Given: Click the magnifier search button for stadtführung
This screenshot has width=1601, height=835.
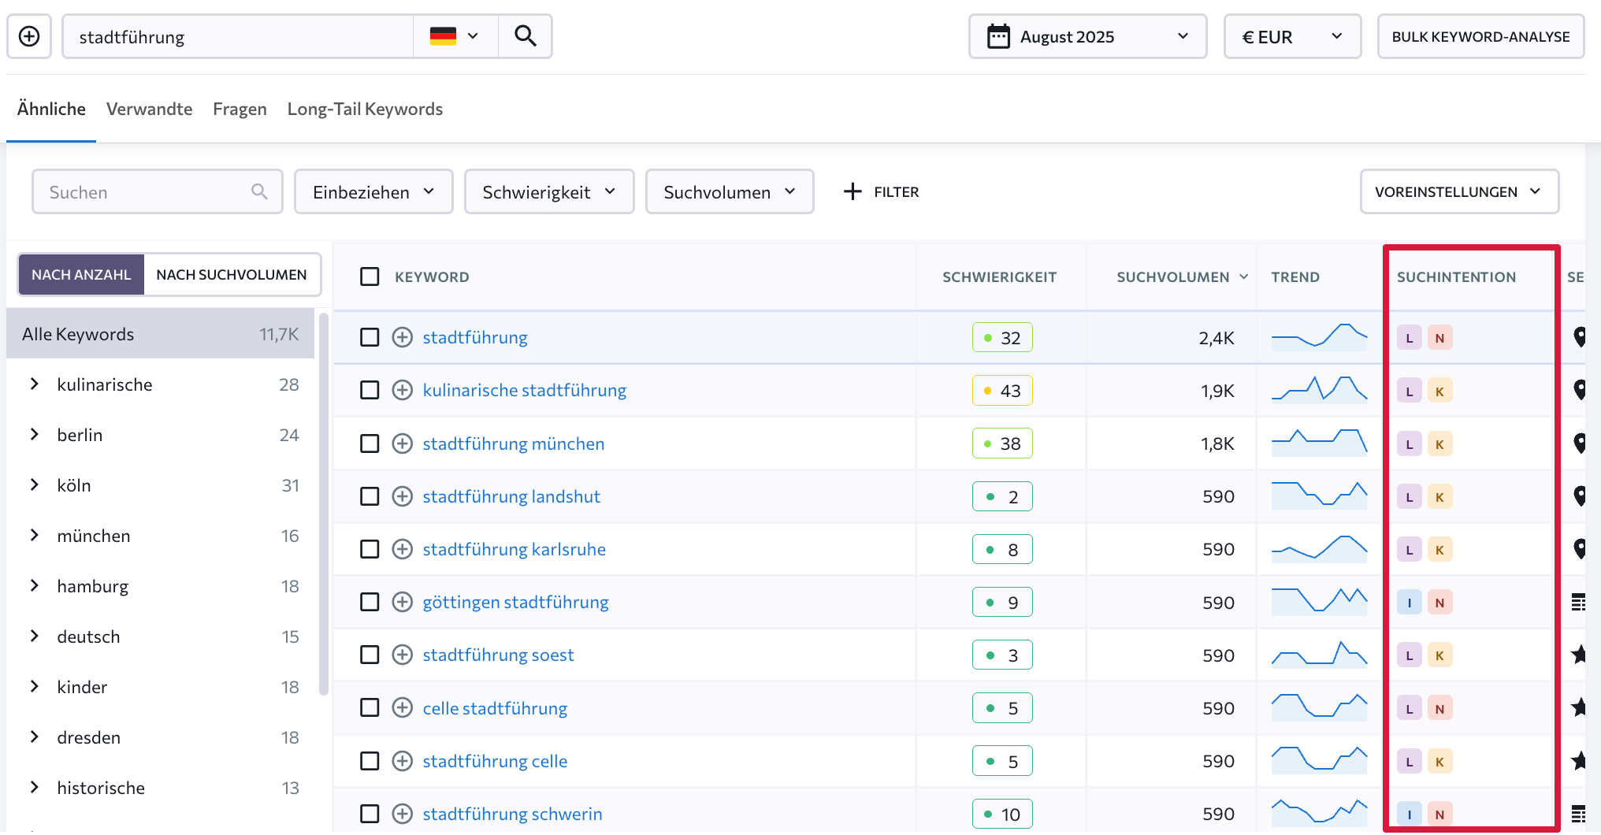Looking at the screenshot, I should pyautogui.click(x=526, y=36).
